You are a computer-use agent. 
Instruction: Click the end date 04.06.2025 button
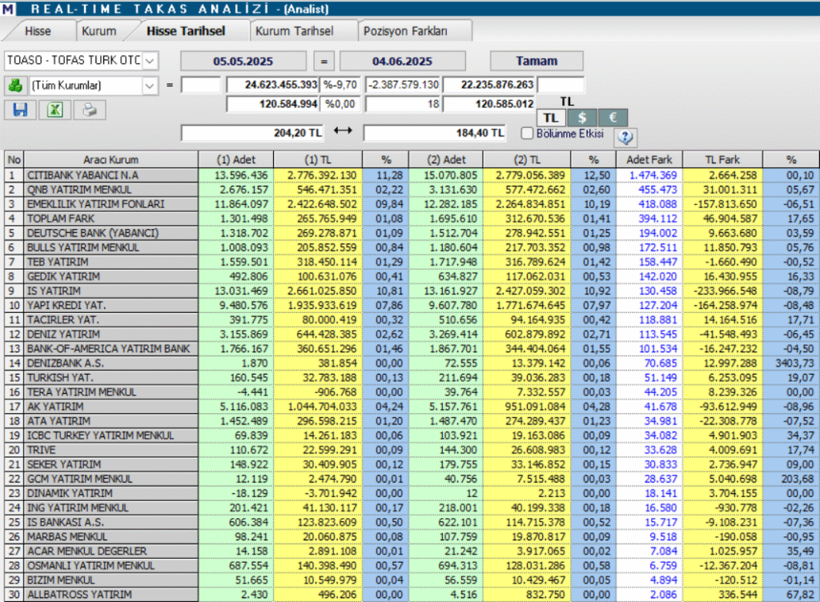click(x=402, y=61)
